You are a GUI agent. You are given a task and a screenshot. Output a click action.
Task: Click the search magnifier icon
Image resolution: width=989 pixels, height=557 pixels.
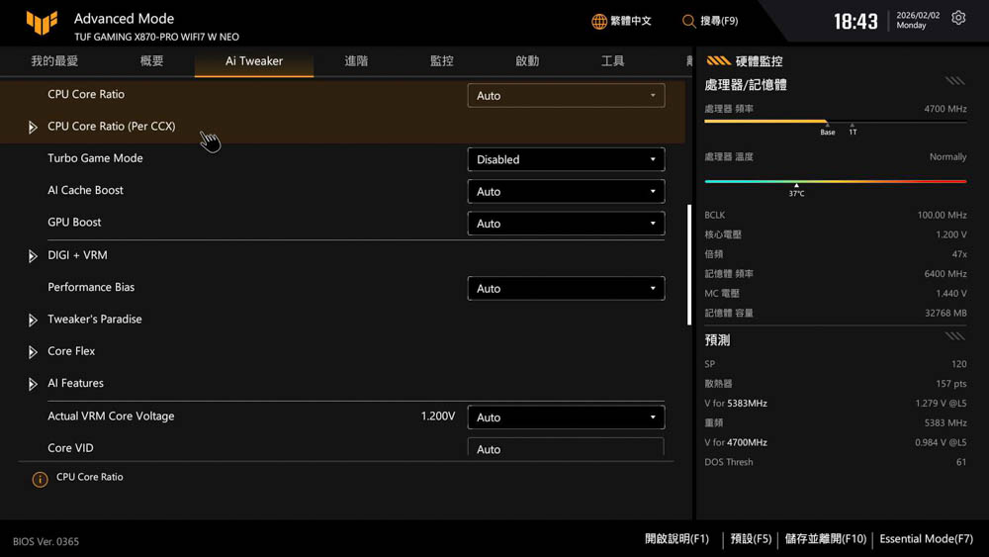tap(689, 21)
